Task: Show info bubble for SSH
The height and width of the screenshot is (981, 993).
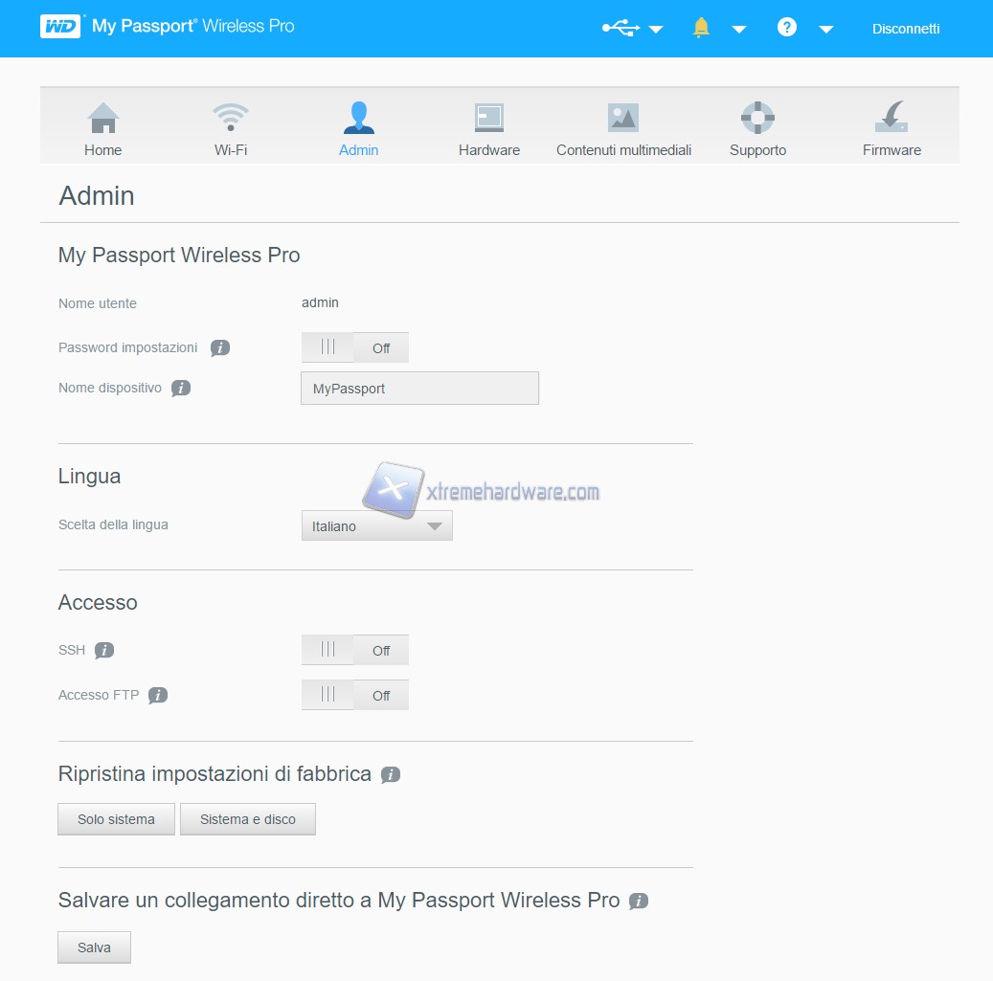Action: [x=104, y=651]
